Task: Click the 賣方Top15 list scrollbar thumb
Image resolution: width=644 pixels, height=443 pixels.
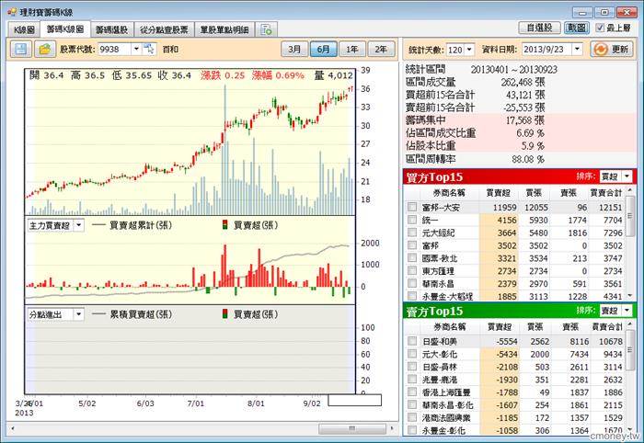Action: [x=629, y=348]
